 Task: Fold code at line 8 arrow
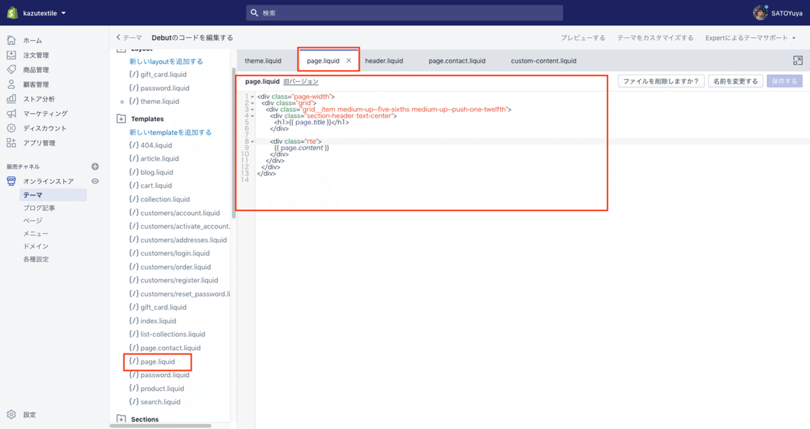(252, 141)
